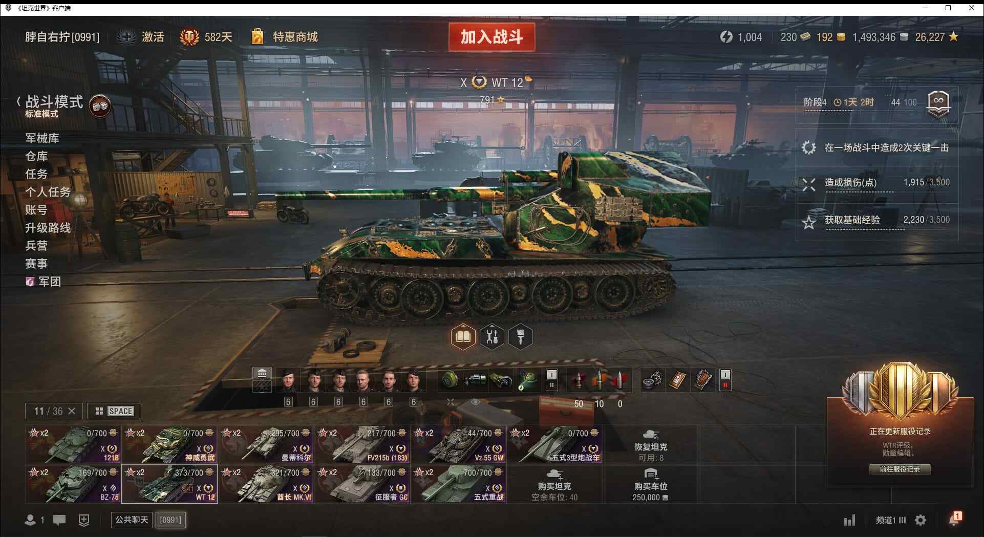984x537 pixels.
Task: Click the contacts person icon at bottom left
Action: click(x=30, y=520)
